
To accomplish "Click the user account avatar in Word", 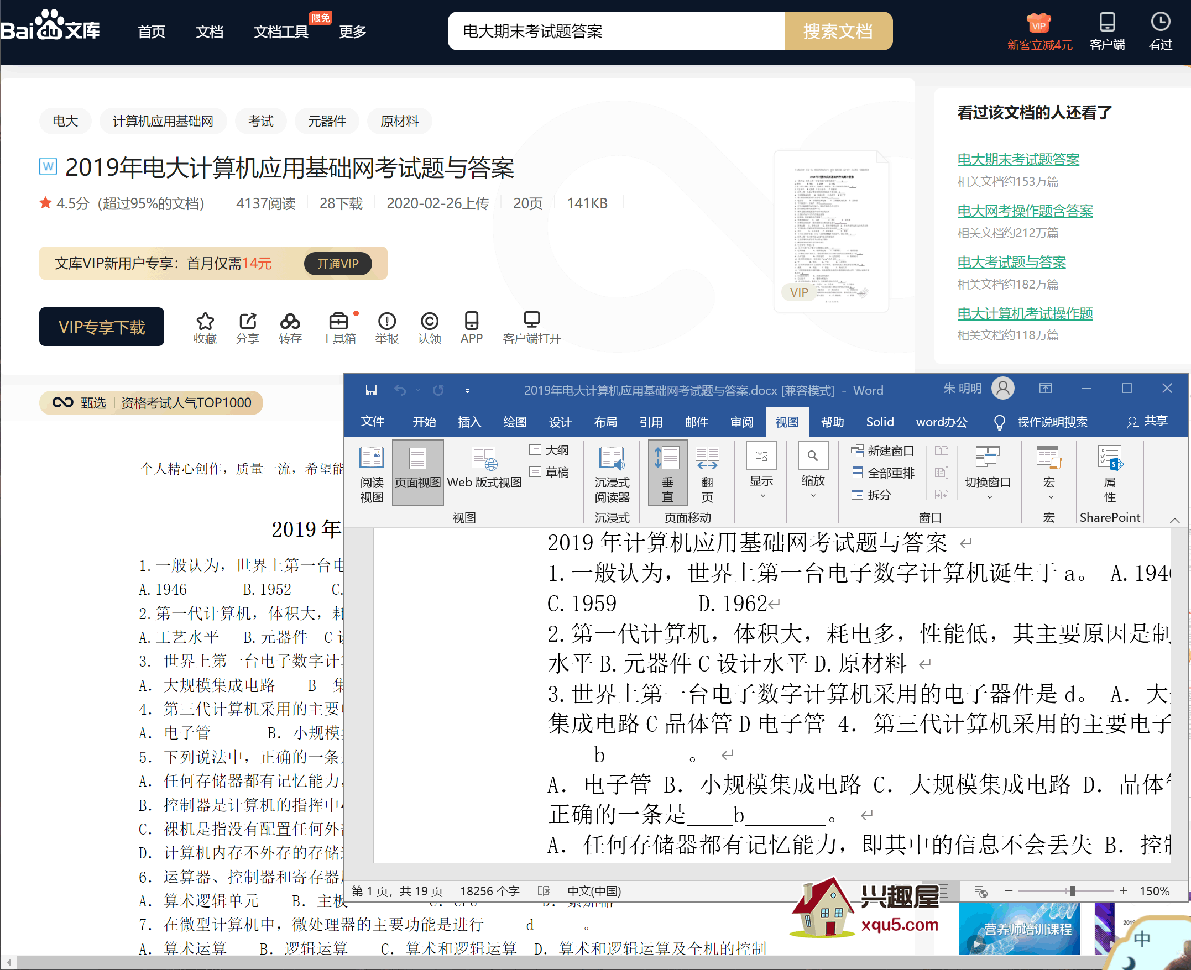I will pos(1003,389).
